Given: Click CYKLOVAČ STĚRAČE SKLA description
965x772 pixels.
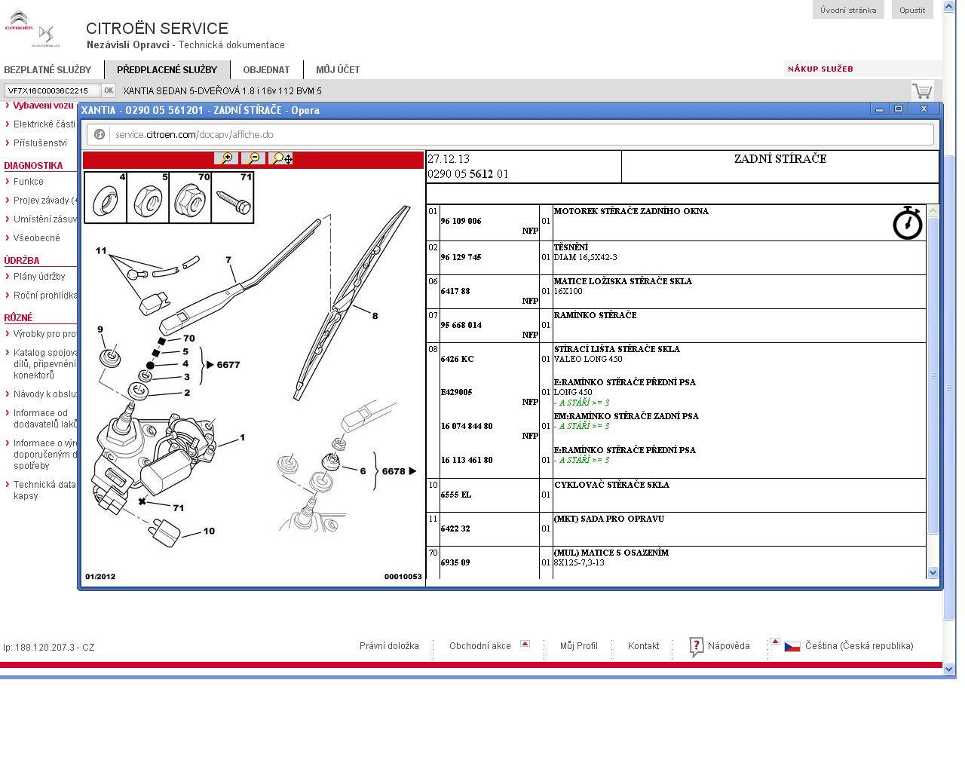Looking at the screenshot, I should pos(611,486).
